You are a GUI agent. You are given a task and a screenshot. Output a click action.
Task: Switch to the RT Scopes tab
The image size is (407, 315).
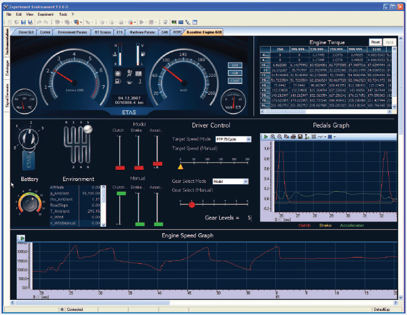click(x=103, y=32)
